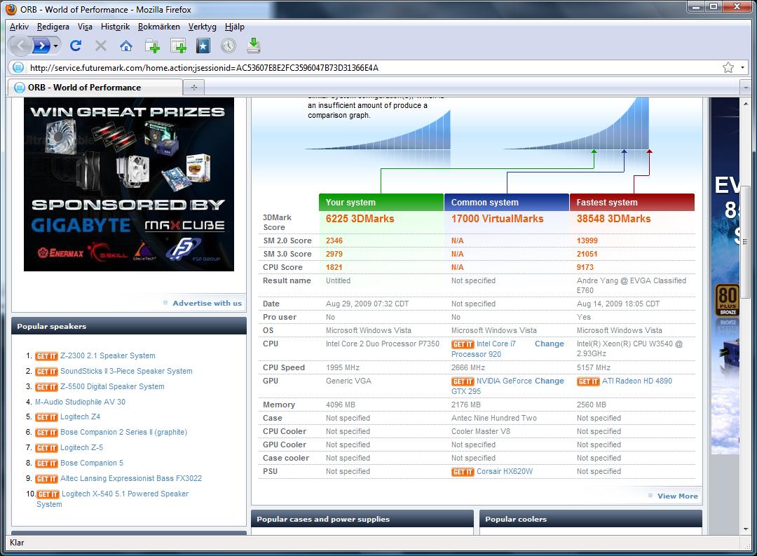Click the Fastest system red header

tap(632, 203)
